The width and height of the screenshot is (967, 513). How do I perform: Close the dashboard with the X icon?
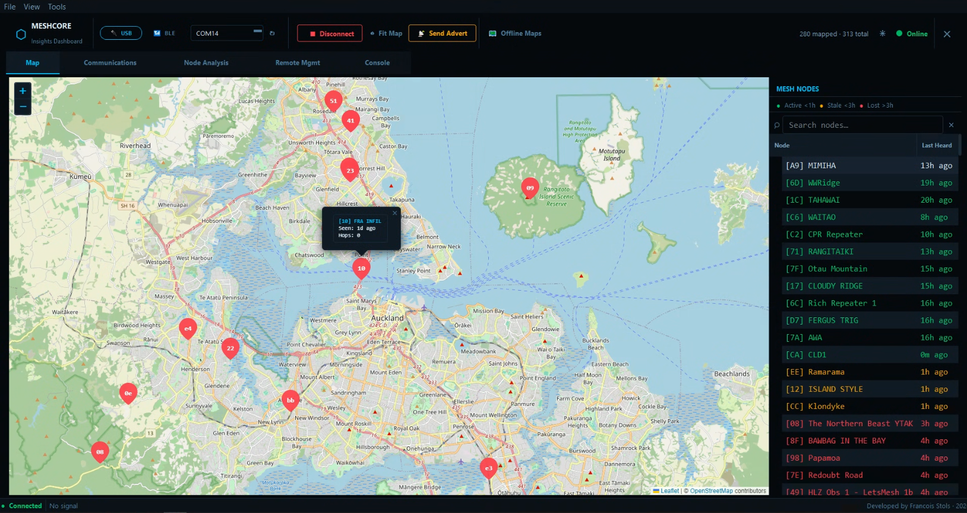[947, 34]
